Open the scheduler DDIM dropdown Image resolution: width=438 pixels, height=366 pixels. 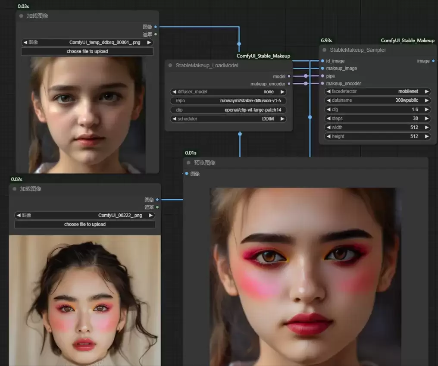click(x=228, y=119)
